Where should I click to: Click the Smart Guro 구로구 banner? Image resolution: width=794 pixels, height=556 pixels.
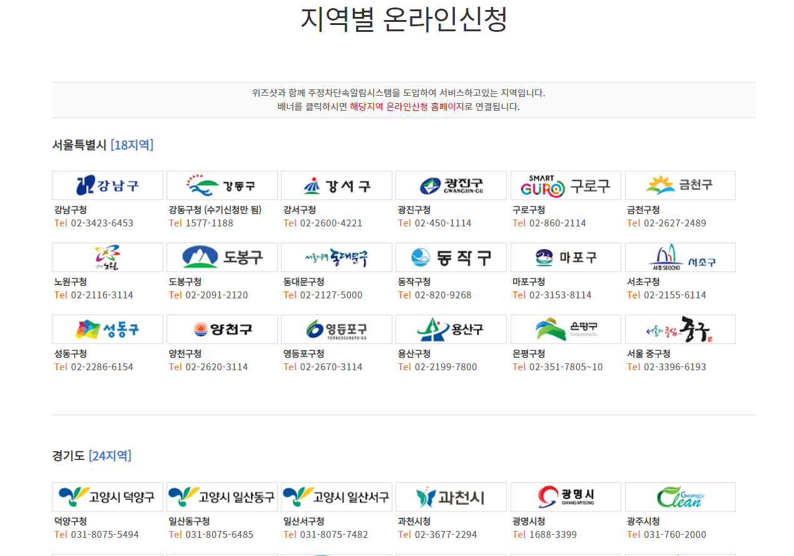566,185
